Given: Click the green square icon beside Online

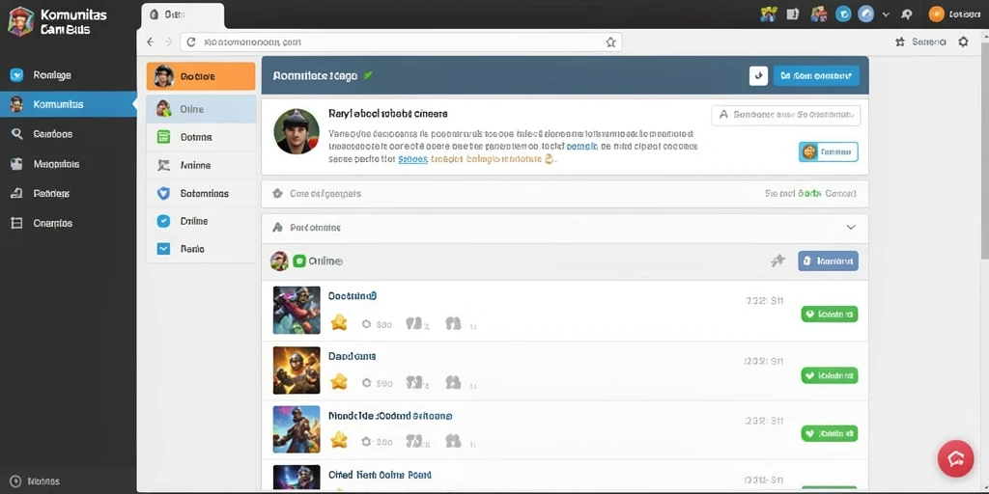Looking at the screenshot, I should [299, 261].
